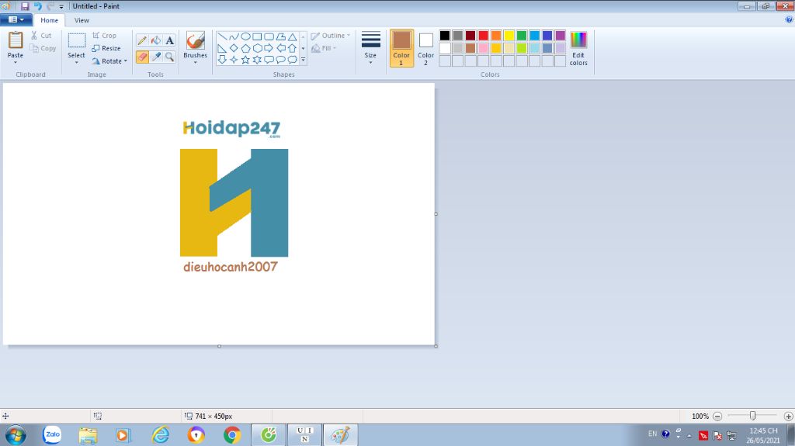Click the Save icon in quick access toolbar

25,6
